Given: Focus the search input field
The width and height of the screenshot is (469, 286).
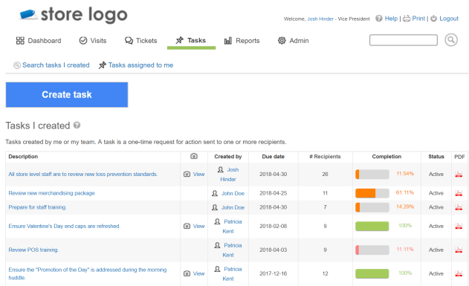Looking at the screenshot, I should 403,40.
